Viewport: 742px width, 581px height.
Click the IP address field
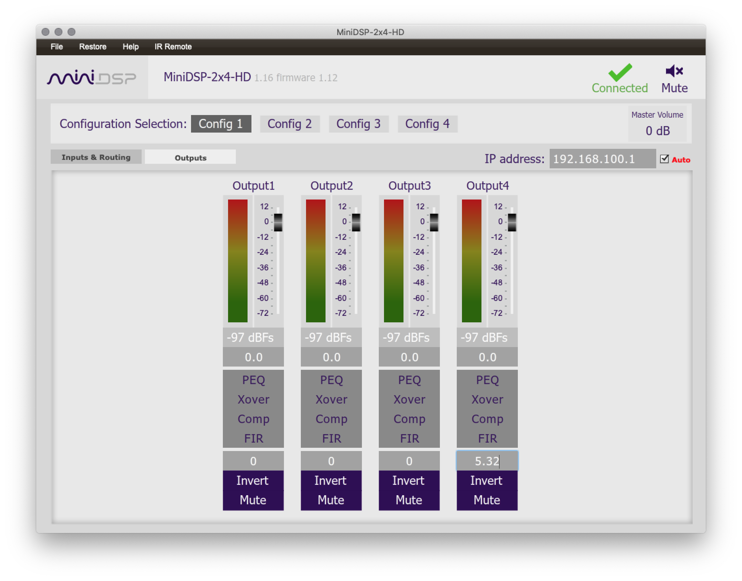tap(603, 159)
